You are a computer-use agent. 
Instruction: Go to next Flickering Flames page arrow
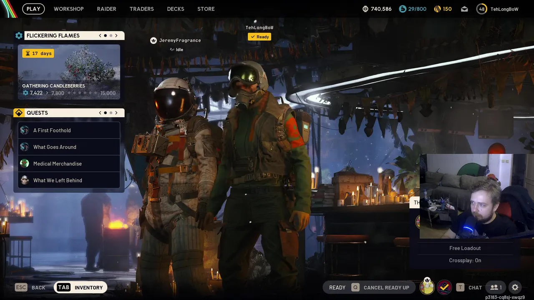116,36
